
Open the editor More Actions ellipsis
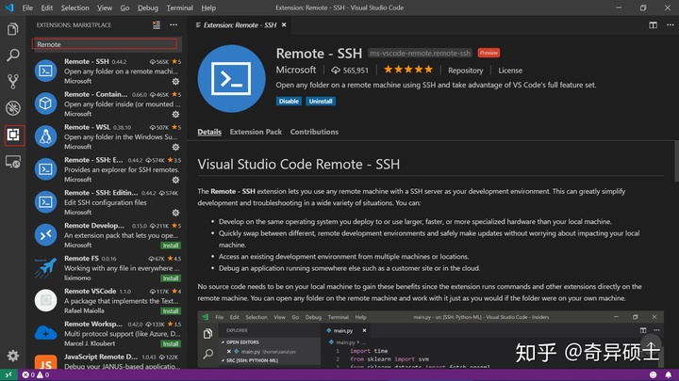670,25
